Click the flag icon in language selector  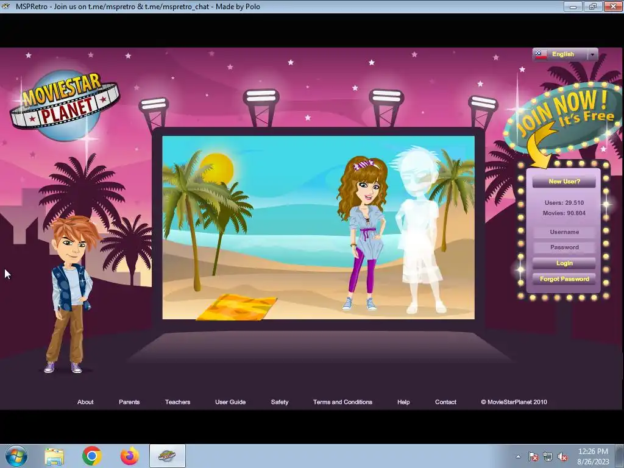tap(541, 54)
